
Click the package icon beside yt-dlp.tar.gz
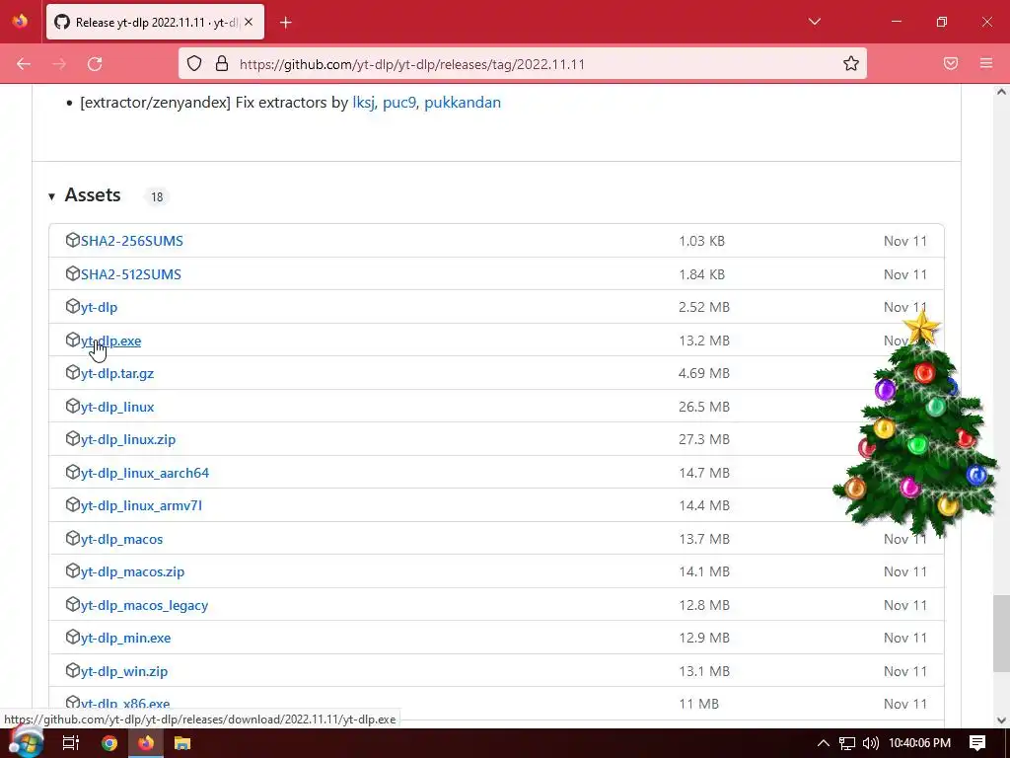coord(72,372)
